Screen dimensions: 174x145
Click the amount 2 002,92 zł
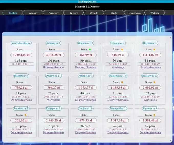tap(150, 88)
